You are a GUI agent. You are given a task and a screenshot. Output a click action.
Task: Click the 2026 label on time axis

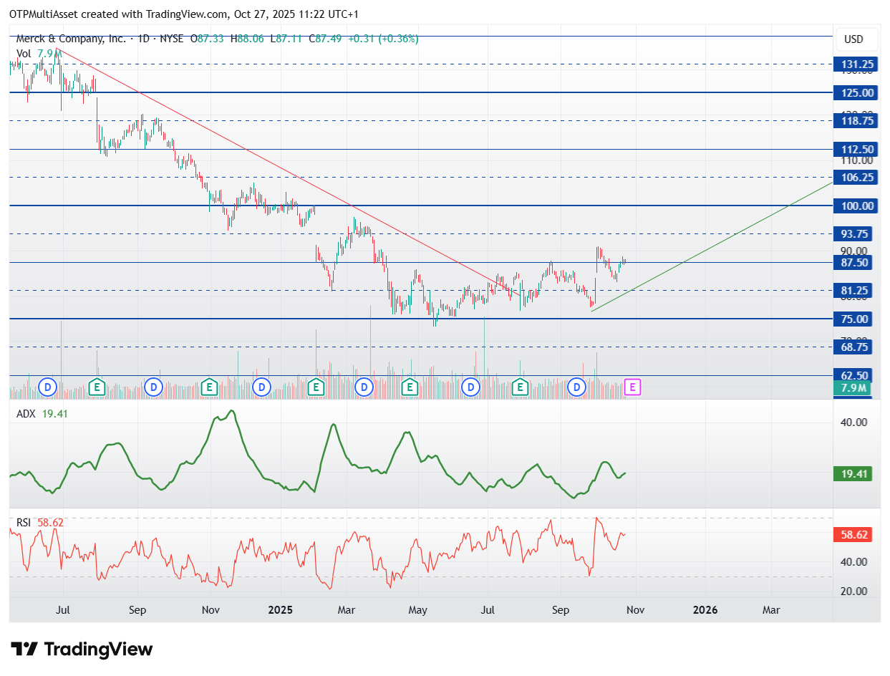(705, 610)
